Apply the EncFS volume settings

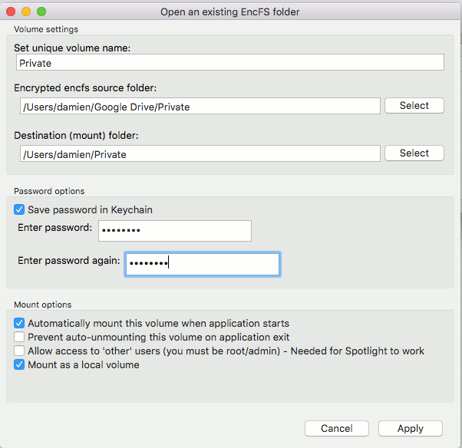[410, 428]
